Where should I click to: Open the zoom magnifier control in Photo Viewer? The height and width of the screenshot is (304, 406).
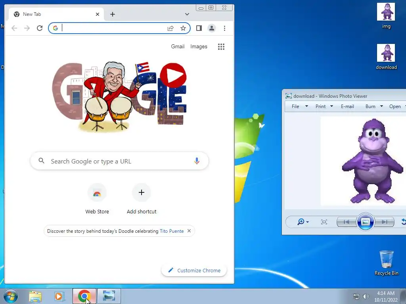point(303,222)
